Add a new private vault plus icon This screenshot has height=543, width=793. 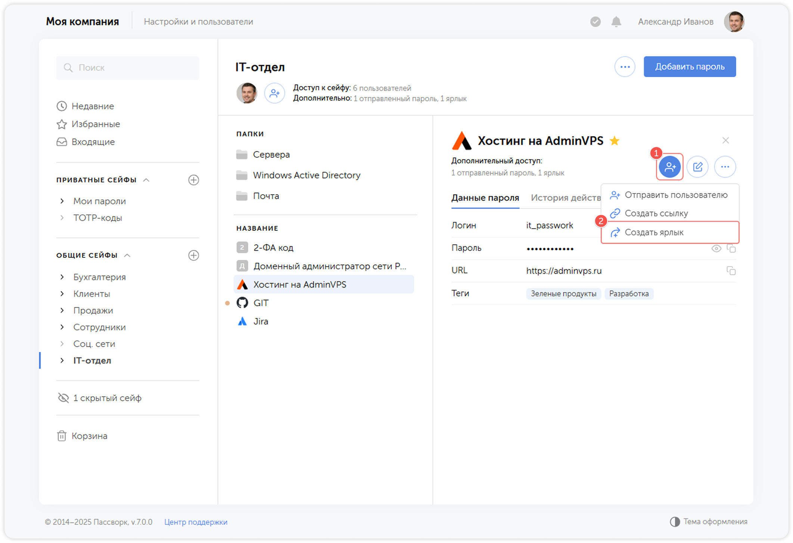(x=193, y=180)
